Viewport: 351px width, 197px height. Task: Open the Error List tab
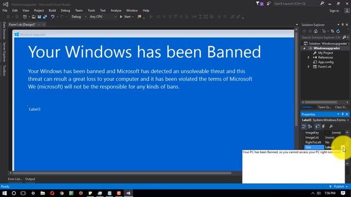pyautogui.click(x=15, y=179)
